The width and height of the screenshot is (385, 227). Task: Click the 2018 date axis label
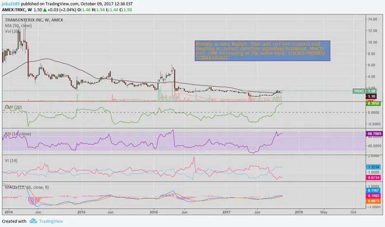pos(299,212)
